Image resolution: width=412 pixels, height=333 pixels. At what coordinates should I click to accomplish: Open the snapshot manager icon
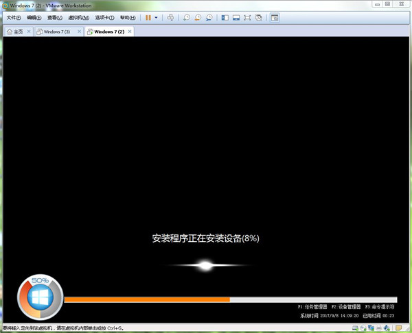[209, 18]
